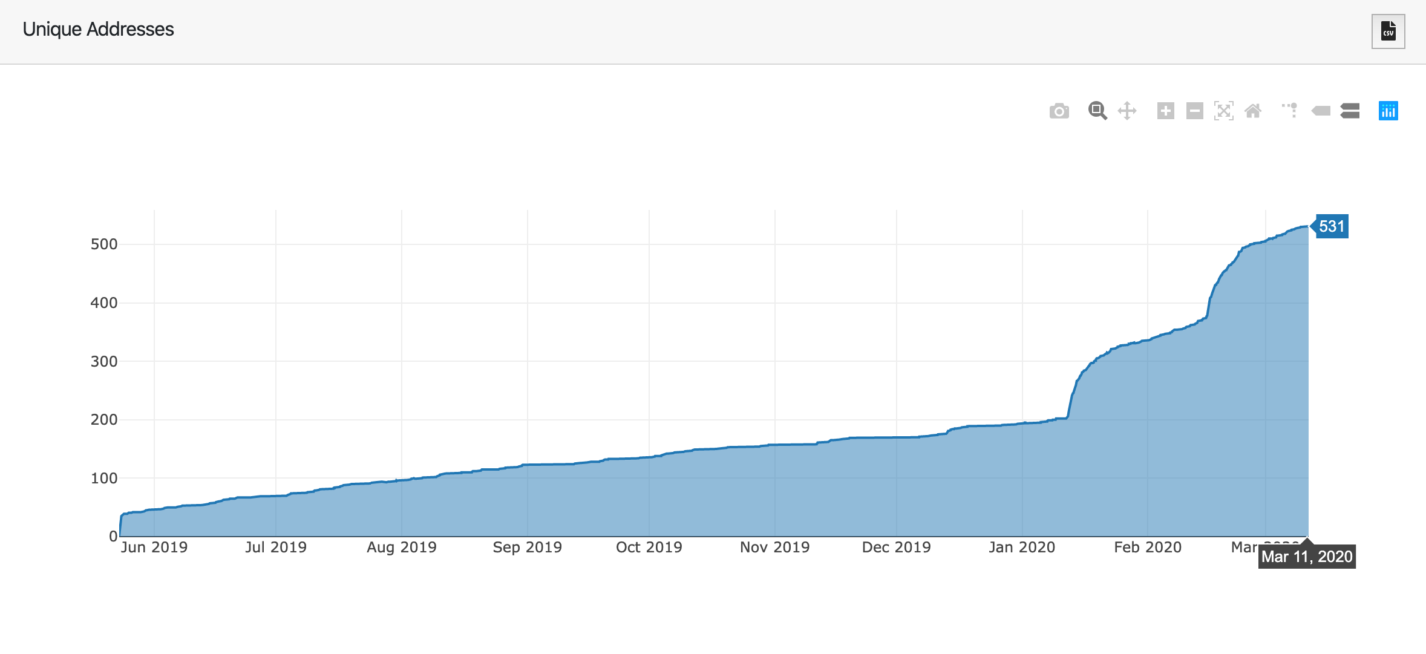This screenshot has height=654, width=1426.
Task: Toggle spike lines modebar option
Action: click(1290, 111)
